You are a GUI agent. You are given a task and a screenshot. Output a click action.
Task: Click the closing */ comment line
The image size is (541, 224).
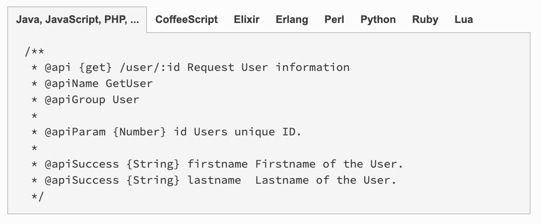[x=38, y=196]
